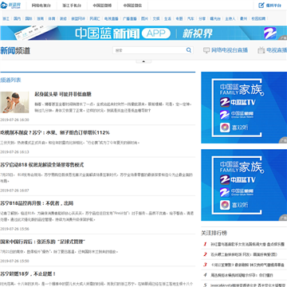This screenshot has width=287, height=287.
Task: Click timestamp 2019-07-26 16:13
Action: pyautogui.click(x=14, y=152)
